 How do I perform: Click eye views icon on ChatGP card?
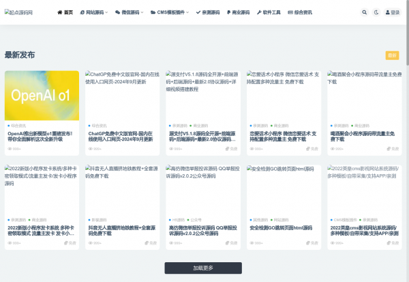(90, 149)
